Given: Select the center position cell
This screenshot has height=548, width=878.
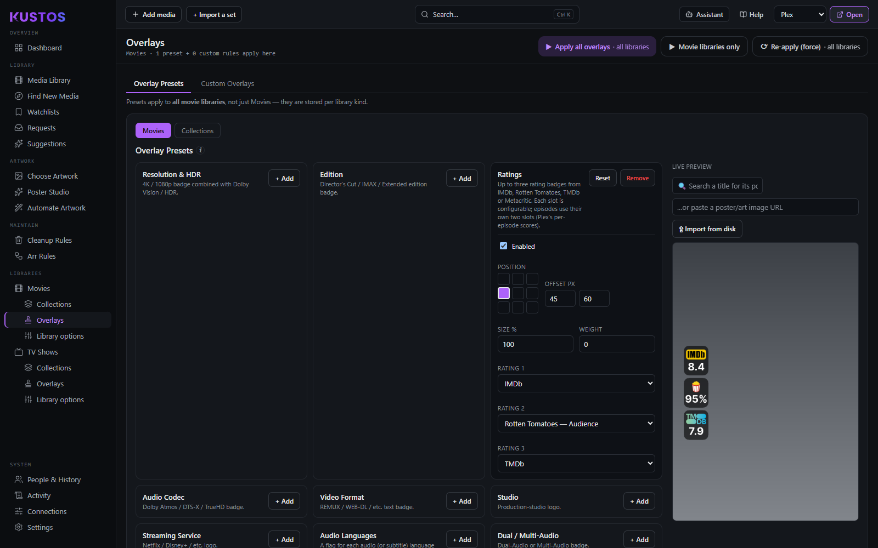Looking at the screenshot, I should [518, 293].
